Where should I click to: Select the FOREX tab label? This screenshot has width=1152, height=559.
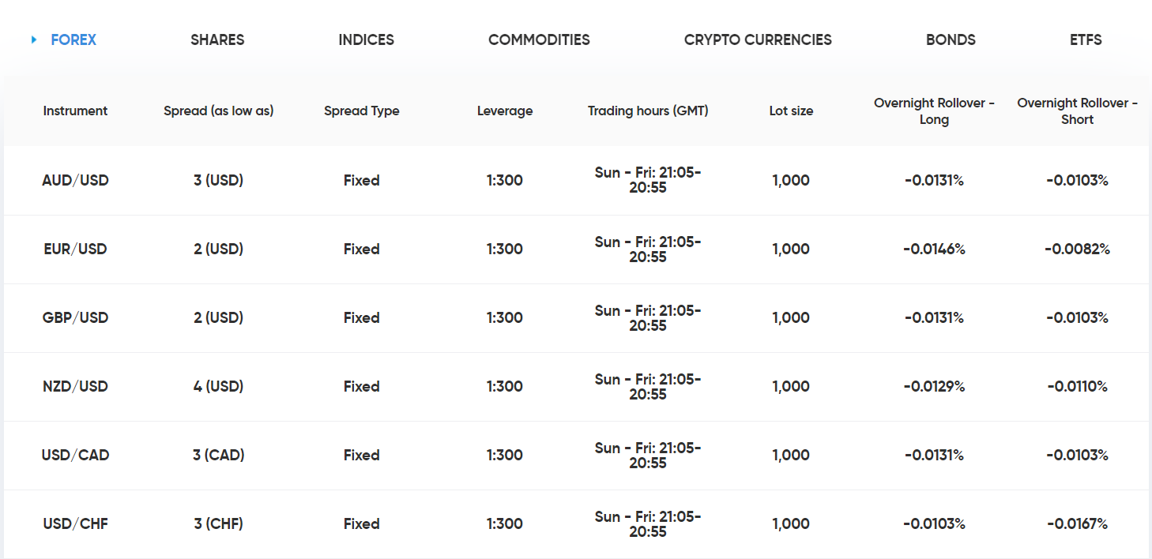73,39
